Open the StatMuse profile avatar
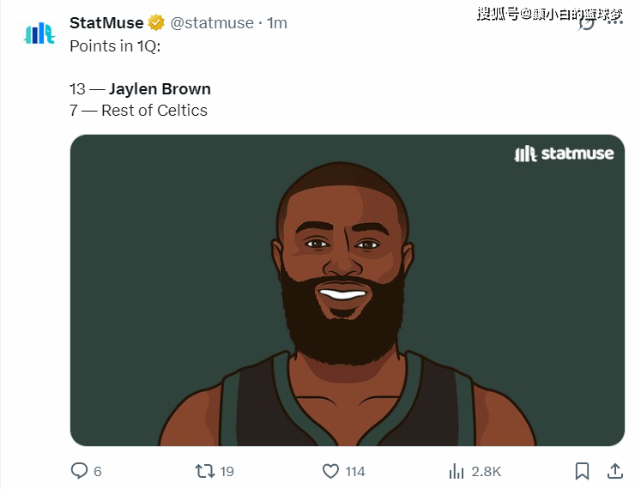This screenshot has width=635, height=489. point(39,33)
